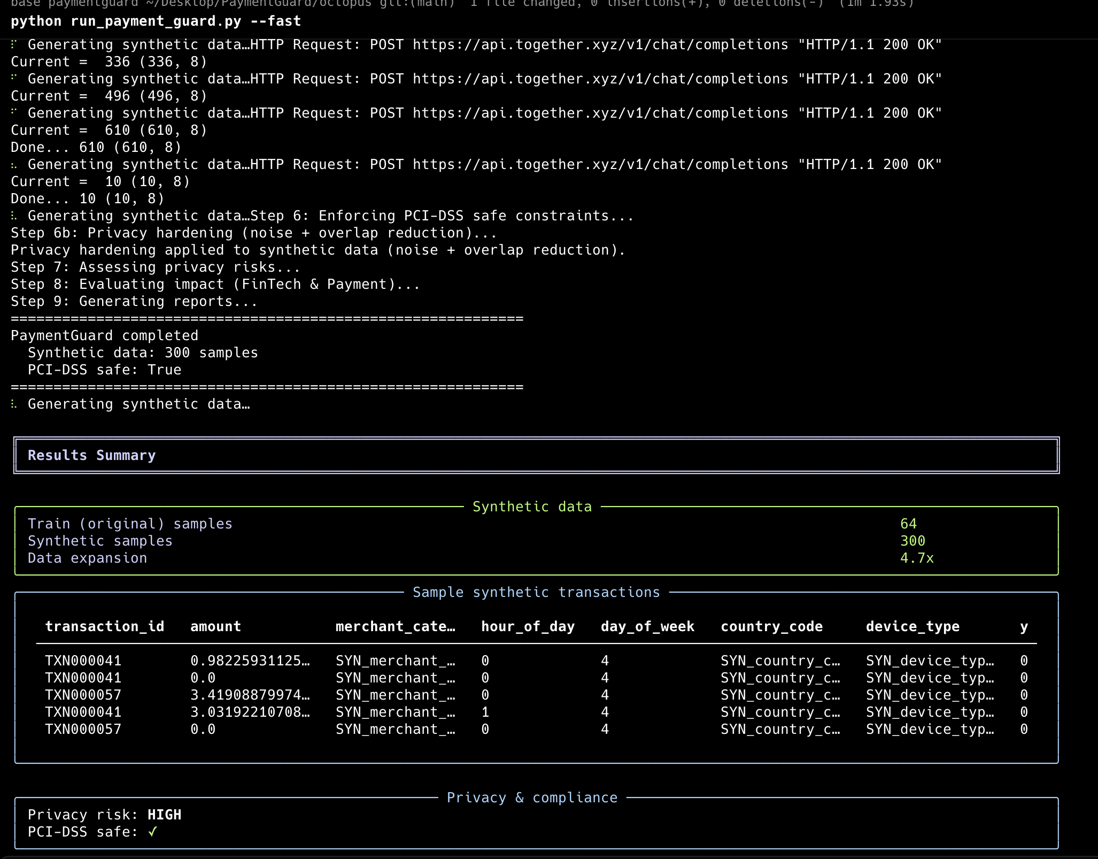The height and width of the screenshot is (859, 1098).
Task: Click the 'PCI-DSS safe: True' output line
Action: [104, 370]
